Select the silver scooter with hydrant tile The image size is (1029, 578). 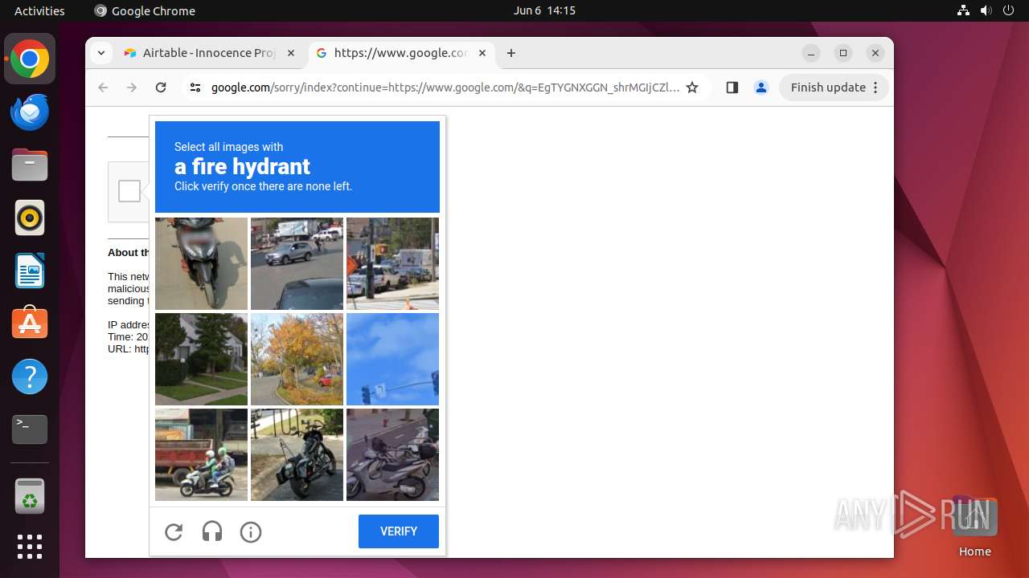392,454
